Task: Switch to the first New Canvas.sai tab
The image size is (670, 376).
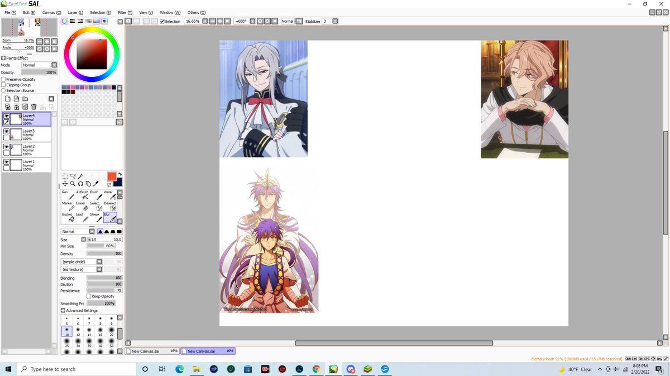Action: (x=152, y=351)
